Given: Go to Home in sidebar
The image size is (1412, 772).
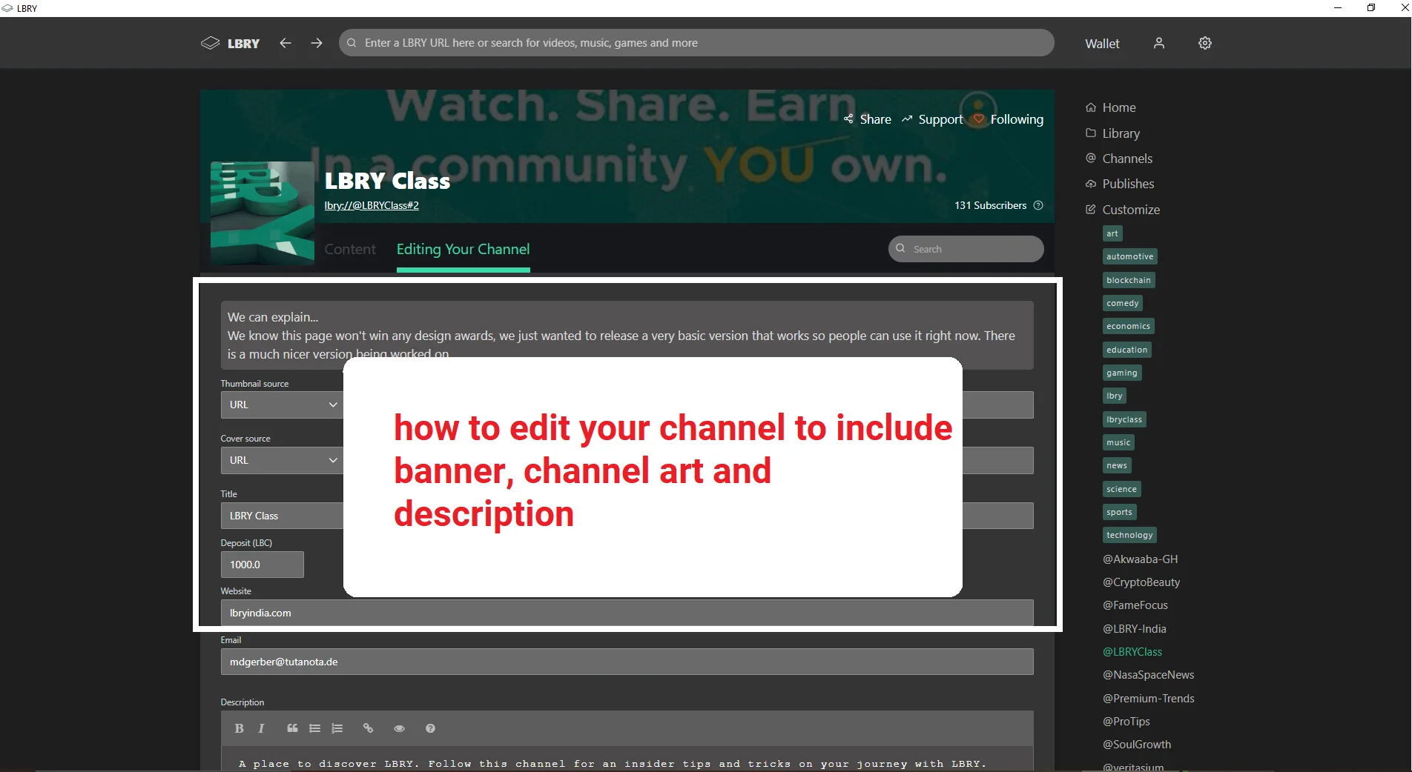Looking at the screenshot, I should pyautogui.click(x=1111, y=107).
